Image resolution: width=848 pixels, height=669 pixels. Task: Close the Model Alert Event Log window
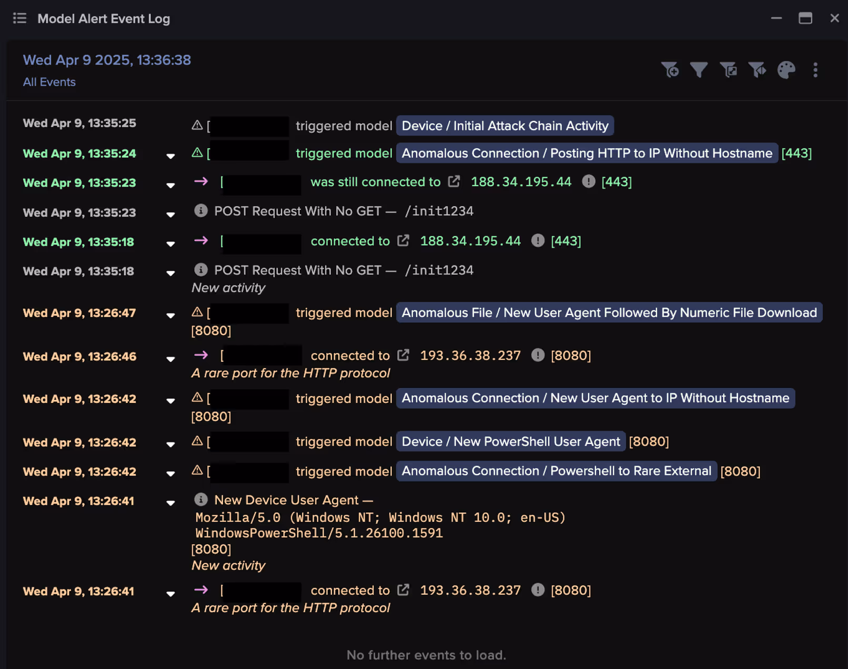[834, 18]
